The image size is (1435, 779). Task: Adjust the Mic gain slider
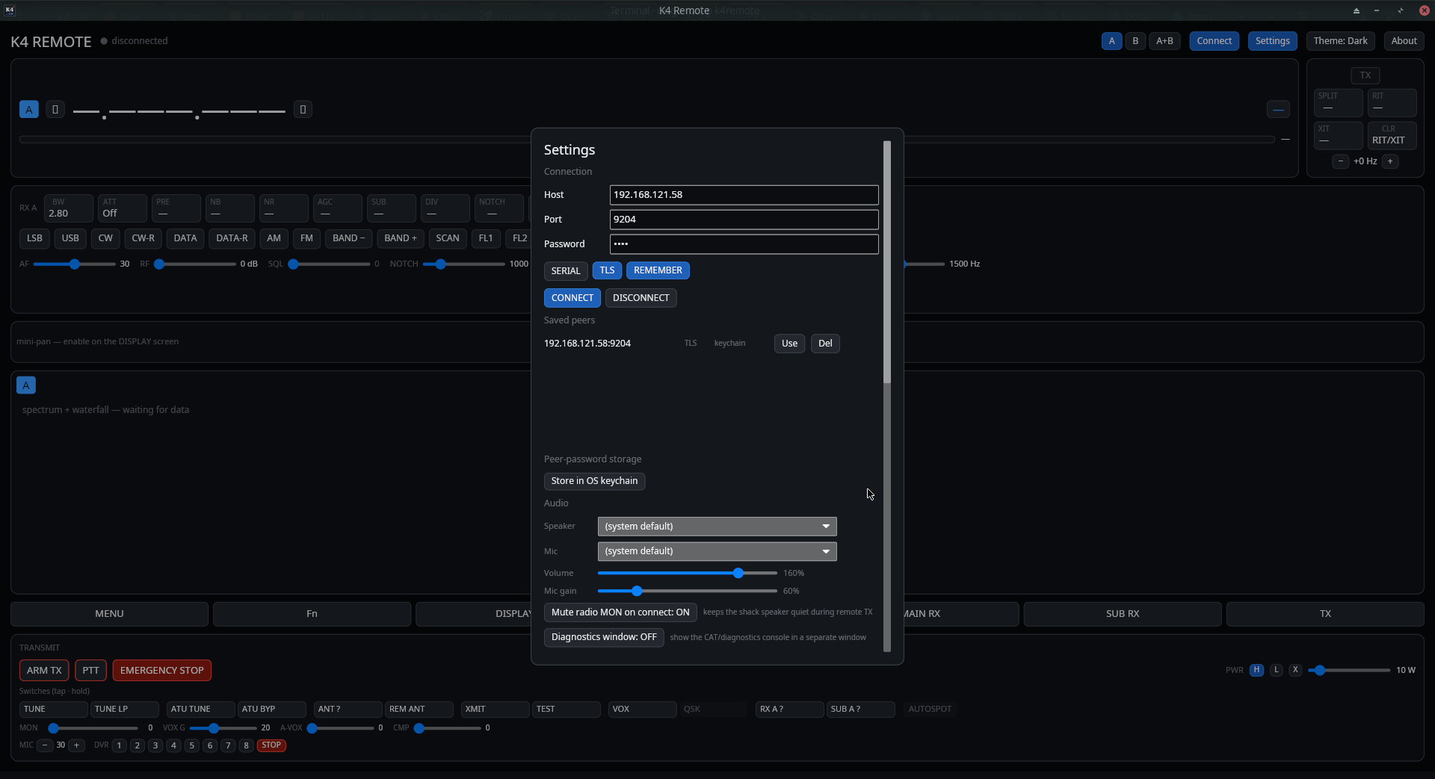pyautogui.click(x=688, y=591)
